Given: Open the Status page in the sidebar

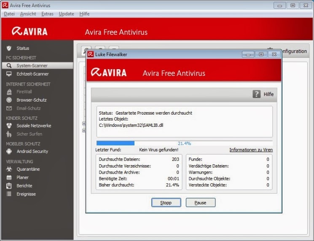Looking at the screenshot, I should (x=23, y=48).
